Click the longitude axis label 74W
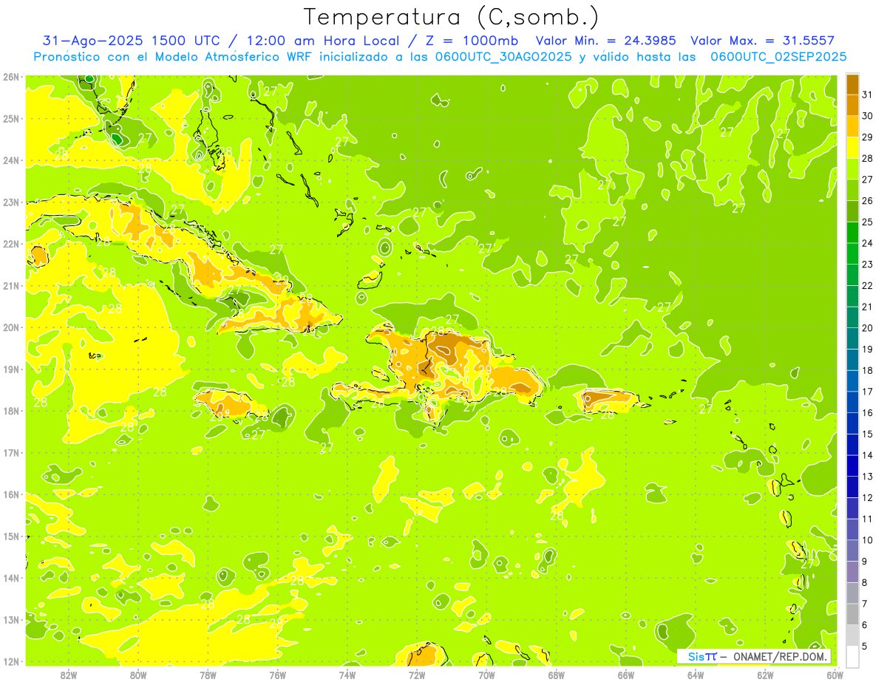Screen dimensions: 887x685 [347, 675]
